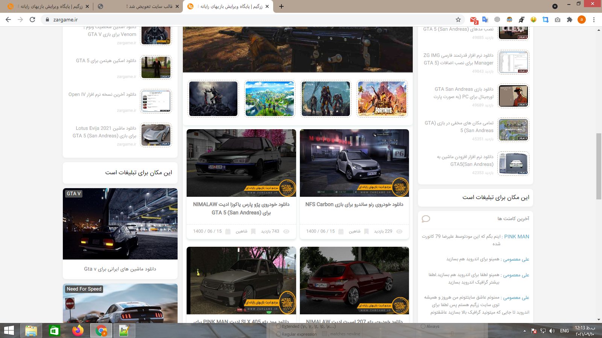This screenshot has height=338, width=602.
Task: Open Chrome's three-dot menu
Action: point(594,20)
